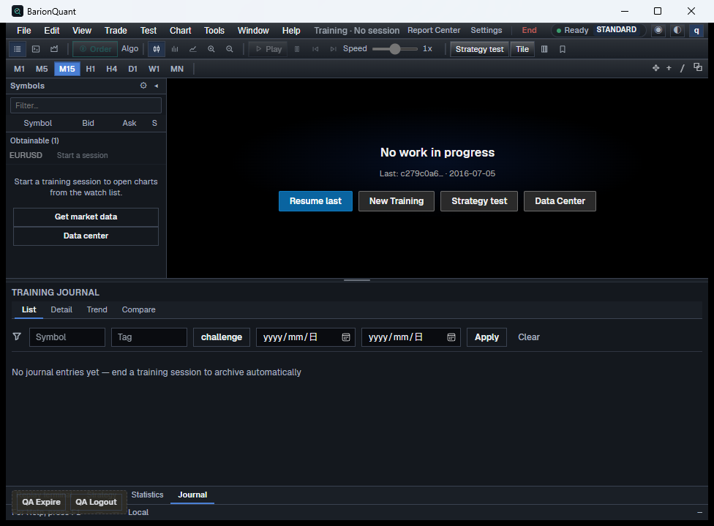Step forward one bar

pyautogui.click(x=334, y=49)
